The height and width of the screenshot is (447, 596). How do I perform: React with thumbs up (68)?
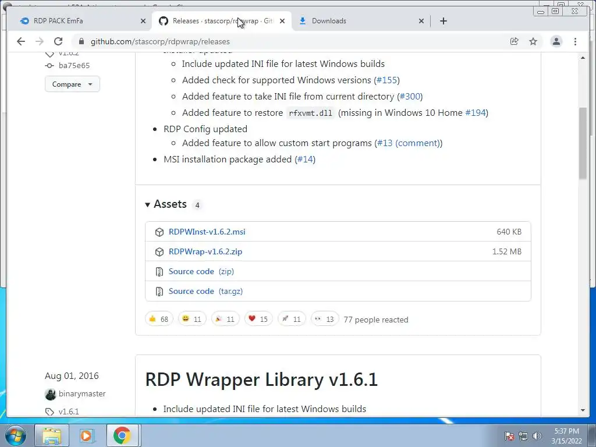pos(159,319)
